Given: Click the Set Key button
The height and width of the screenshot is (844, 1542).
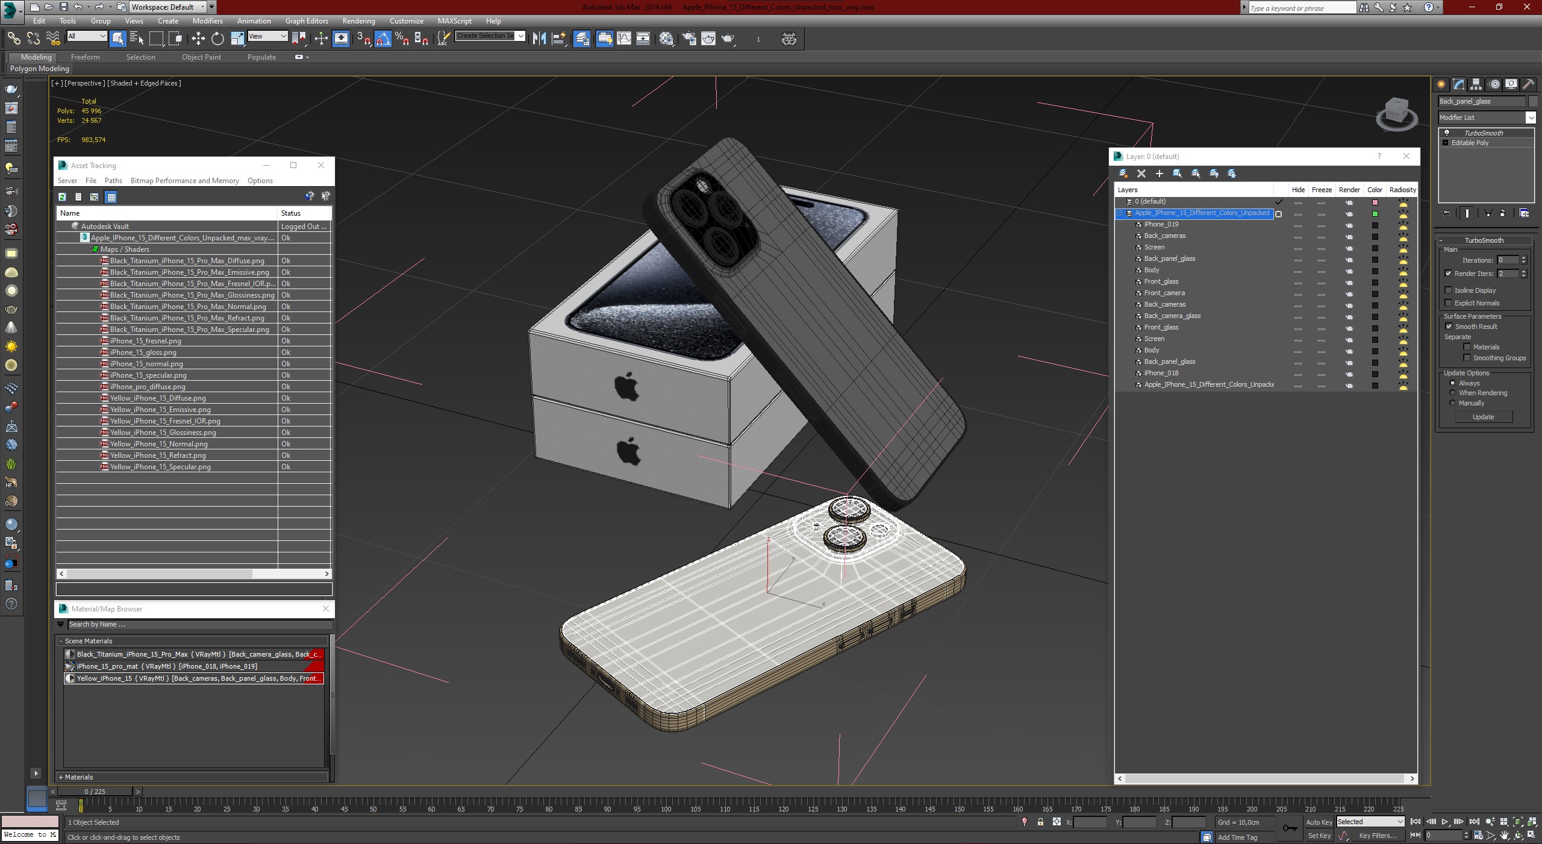Looking at the screenshot, I should (1319, 836).
